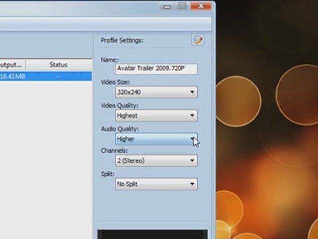This screenshot has width=318, height=239.
Task: Click the Name field containing Avatar Trailer 2009.720P
Action: [x=156, y=69]
